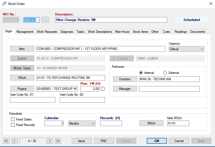The height and width of the screenshot is (147, 215).
Task: Toggle the checkbox beside Plan. TM hours
Action: click(x=103, y=89)
